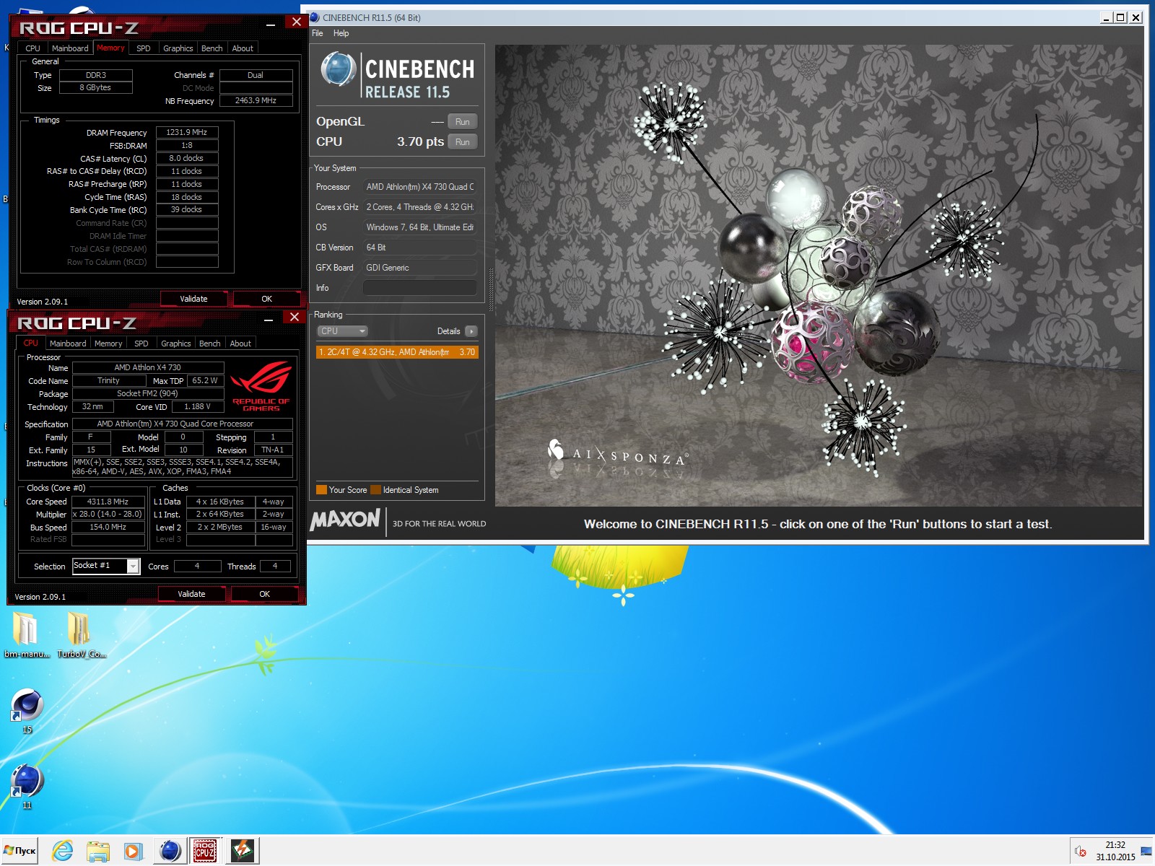Open Windows Explorer folder taskbar icon

[98, 851]
